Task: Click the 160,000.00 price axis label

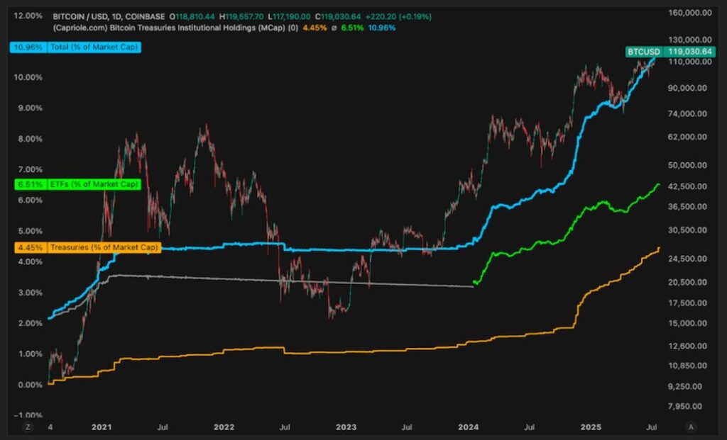Action: (x=690, y=12)
